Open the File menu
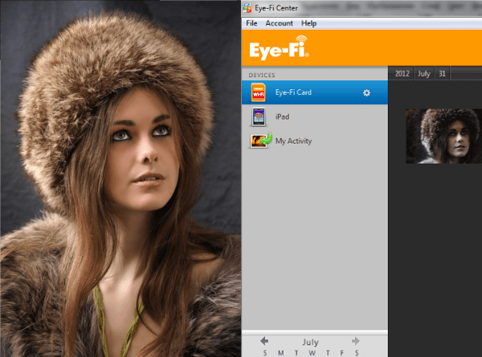482x357 pixels. coord(251,23)
